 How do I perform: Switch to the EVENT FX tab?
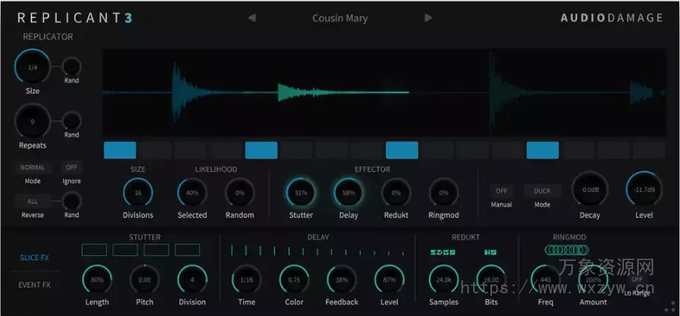coord(34,284)
